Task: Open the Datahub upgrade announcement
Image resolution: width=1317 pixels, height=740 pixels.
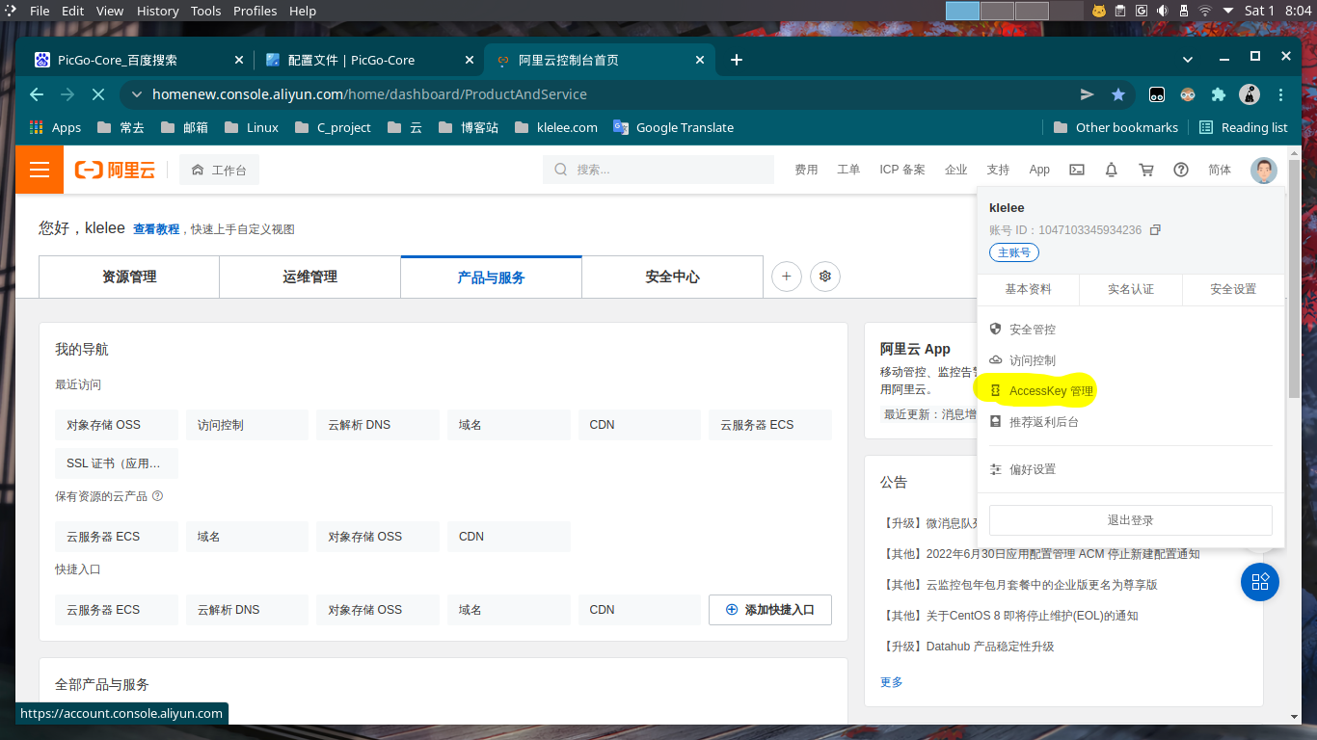Action: (969, 647)
